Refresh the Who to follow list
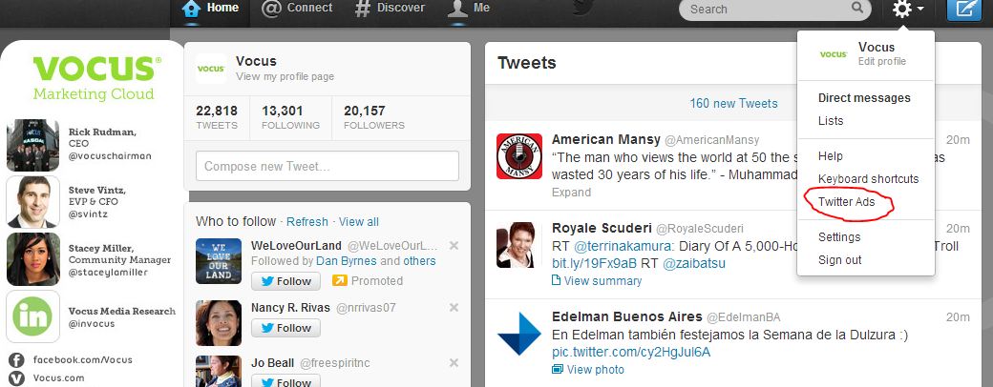The image size is (993, 387). pos(307,221)
